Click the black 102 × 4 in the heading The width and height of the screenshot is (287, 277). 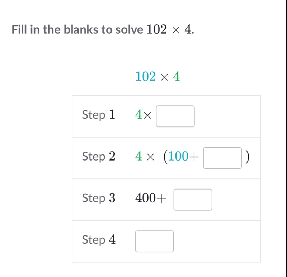170,29
